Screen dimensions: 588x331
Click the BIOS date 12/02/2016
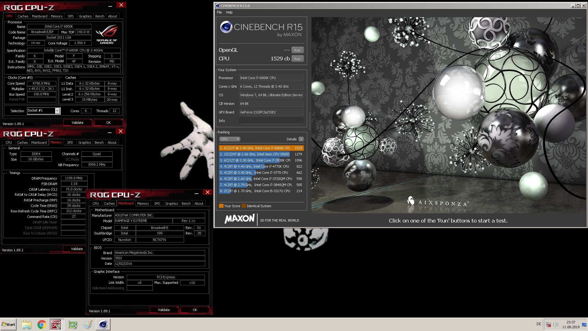160,264
